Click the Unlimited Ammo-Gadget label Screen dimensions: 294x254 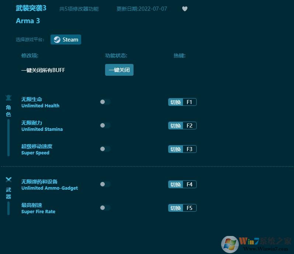pos(49,188)
